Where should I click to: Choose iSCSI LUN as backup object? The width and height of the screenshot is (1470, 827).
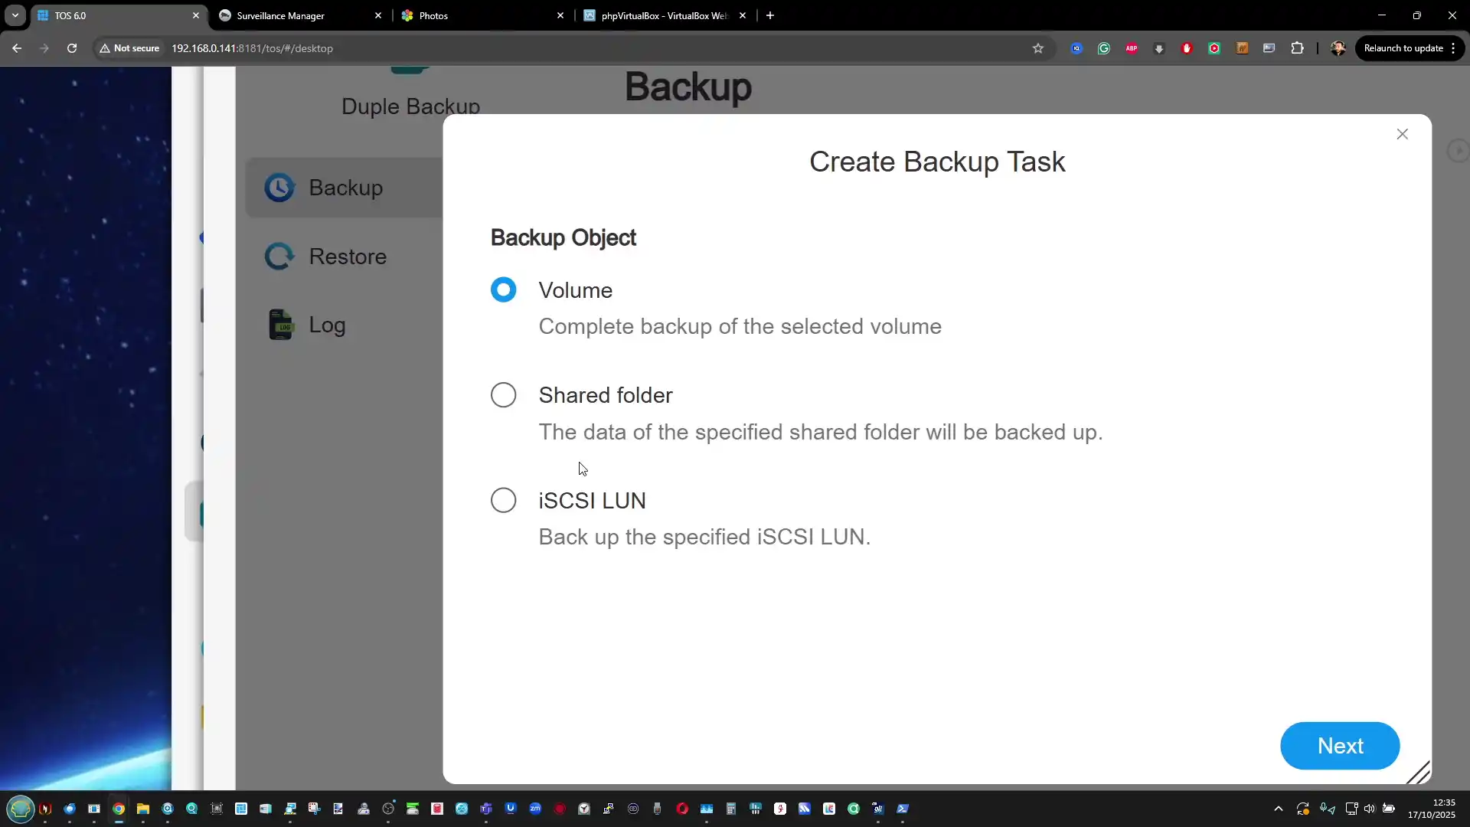[503, 501]
